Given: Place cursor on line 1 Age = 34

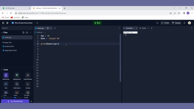Looking at the screenshot, I should click(x=45, y=36).
